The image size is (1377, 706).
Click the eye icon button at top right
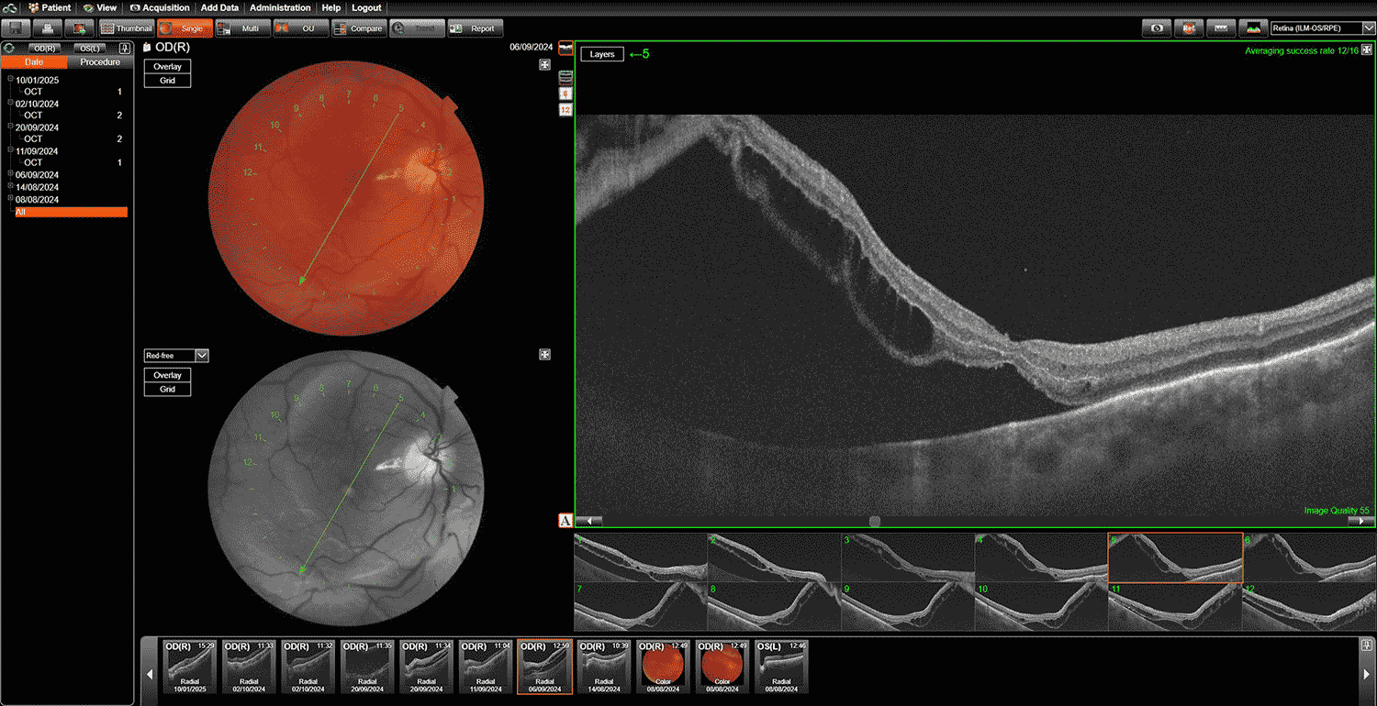point(1156,28)
